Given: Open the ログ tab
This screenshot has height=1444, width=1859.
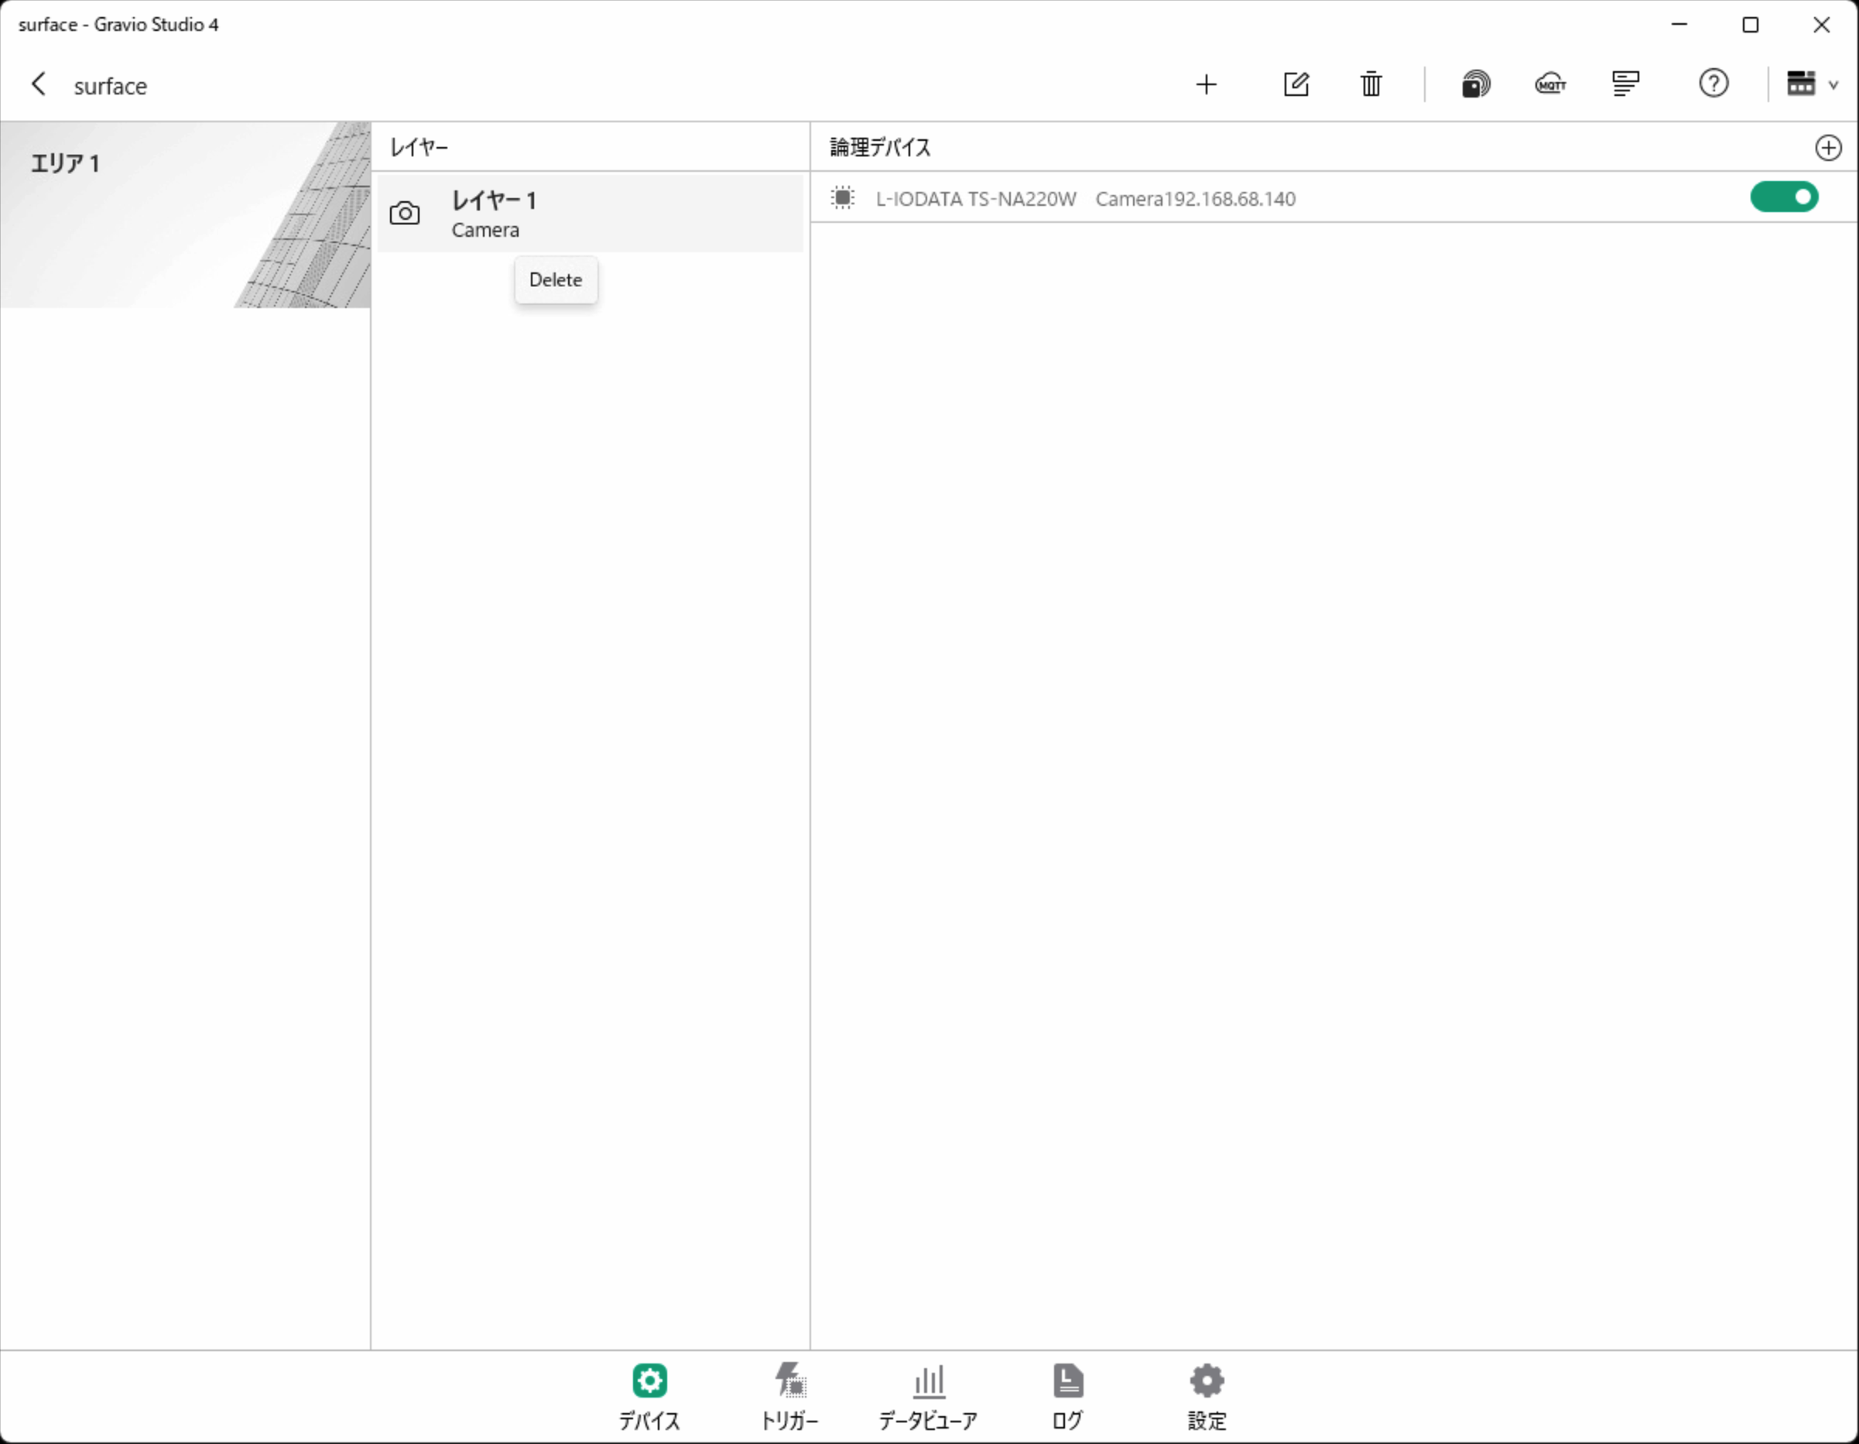Looking at the screenshot, I should pos(1067,1398).
